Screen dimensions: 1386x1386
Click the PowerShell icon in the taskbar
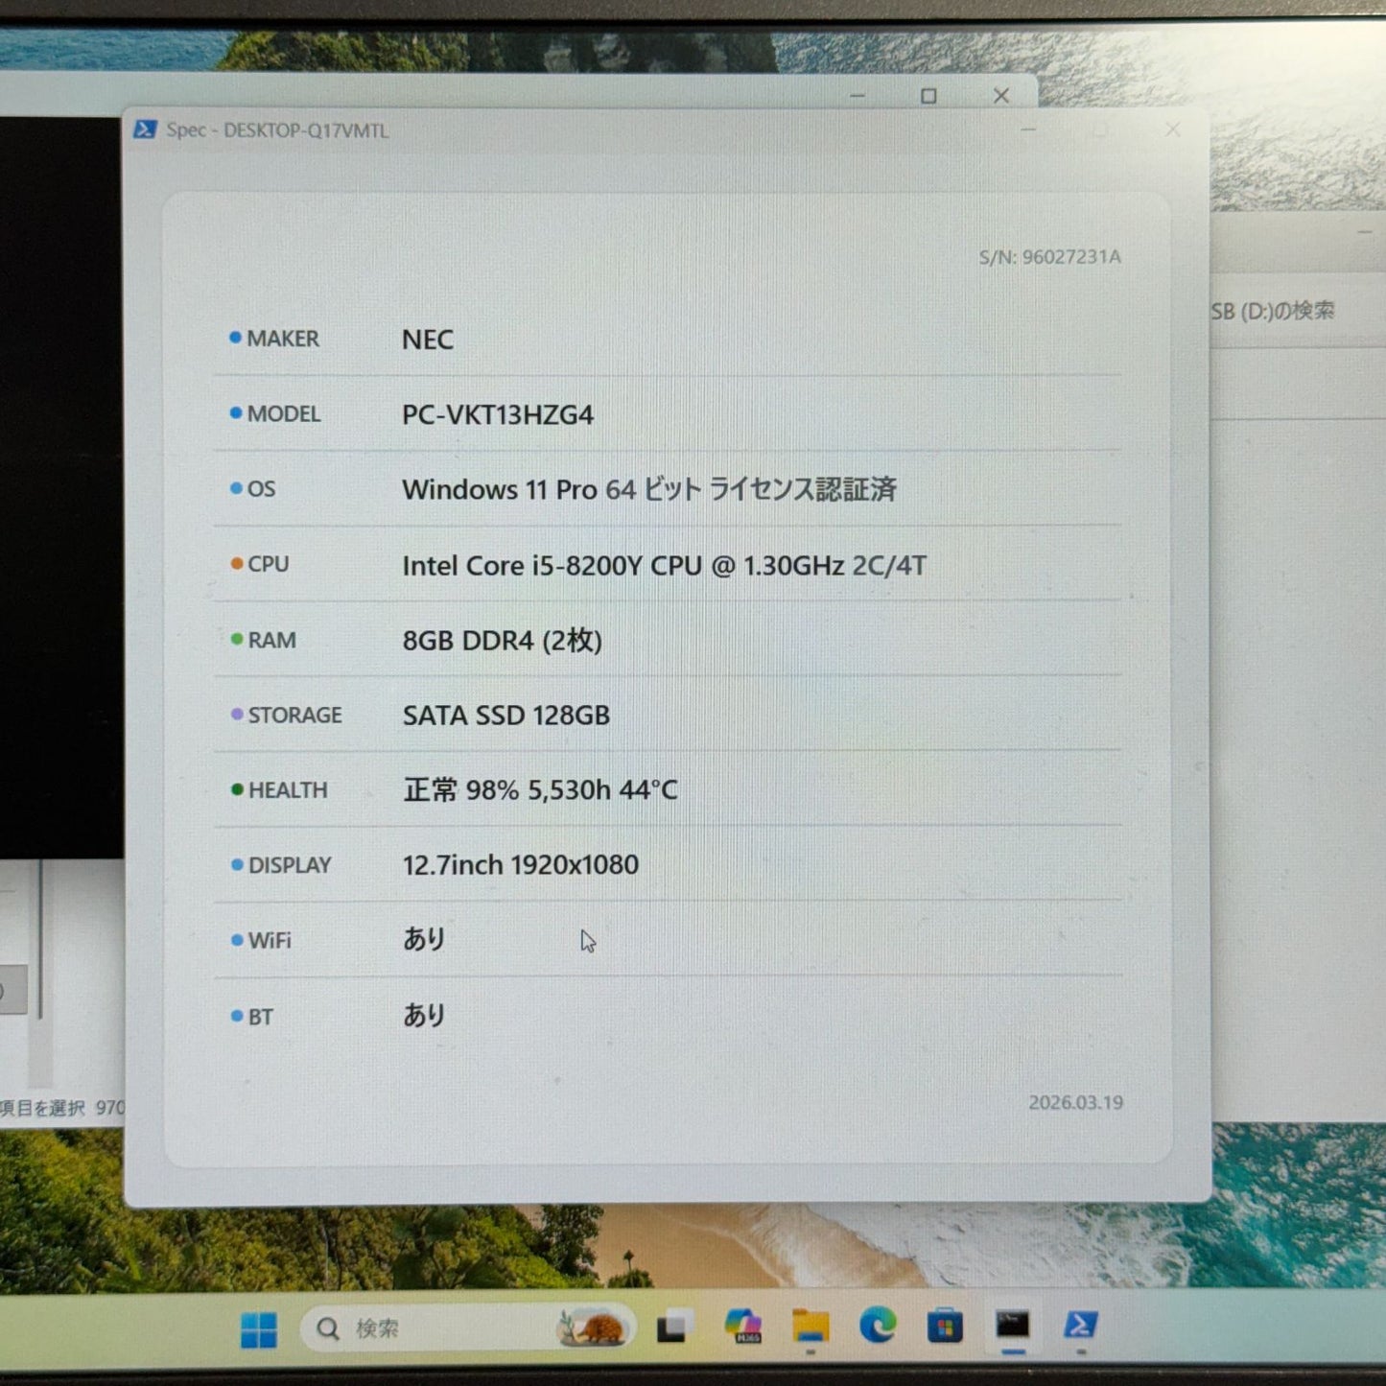coord(1080,1325)
